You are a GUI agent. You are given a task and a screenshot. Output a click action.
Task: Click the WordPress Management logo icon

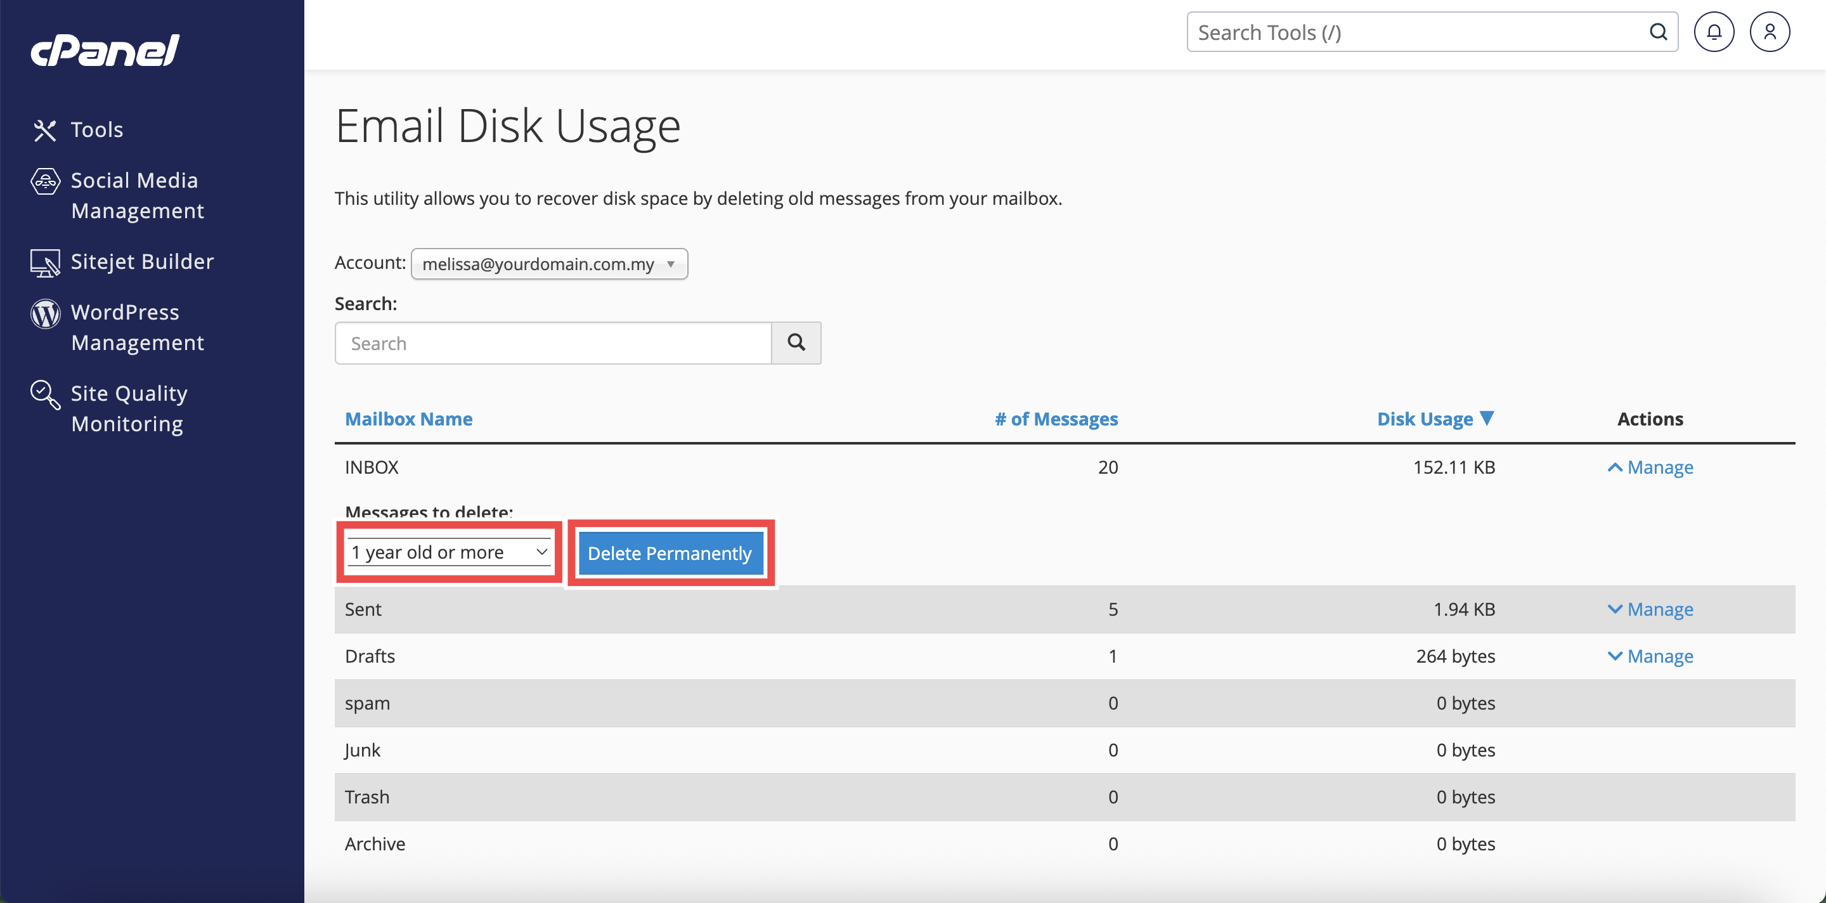tap(44, 313)
